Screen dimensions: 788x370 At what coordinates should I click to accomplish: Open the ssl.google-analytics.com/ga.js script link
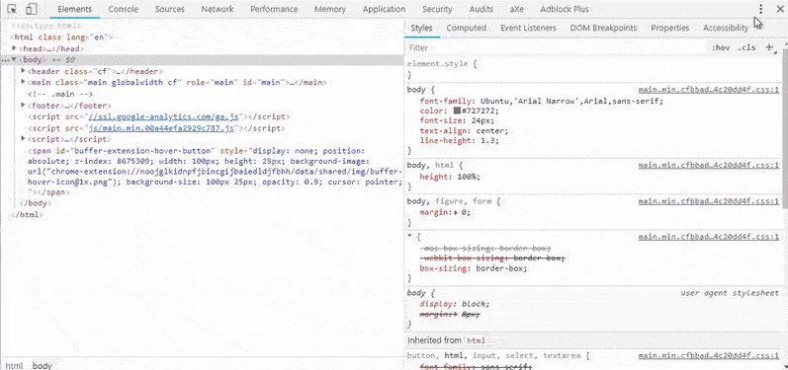click(165, 116)
